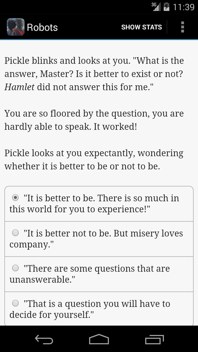Tap the "misery loves company" answer row
This screenshot has height=352, width=198.
(x=99, y=239)
